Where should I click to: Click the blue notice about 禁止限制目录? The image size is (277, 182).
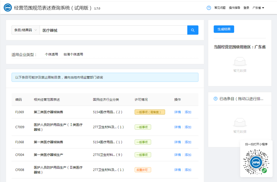click(x=105, y=77)
